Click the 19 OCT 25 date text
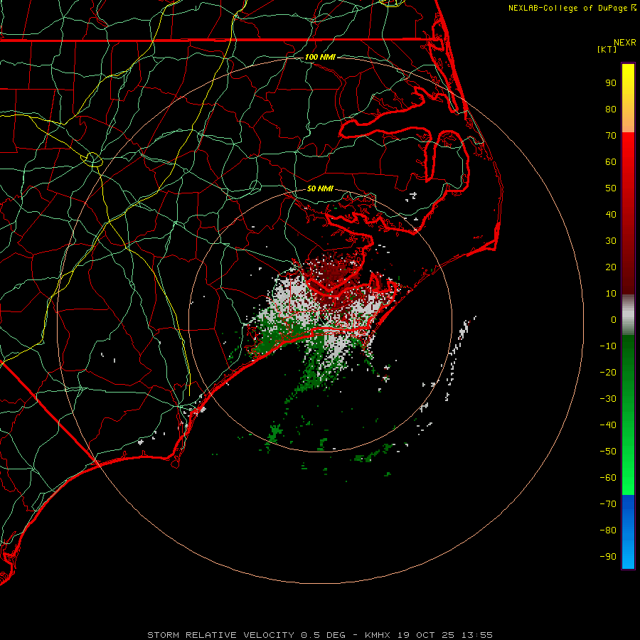 click(426, 635)
